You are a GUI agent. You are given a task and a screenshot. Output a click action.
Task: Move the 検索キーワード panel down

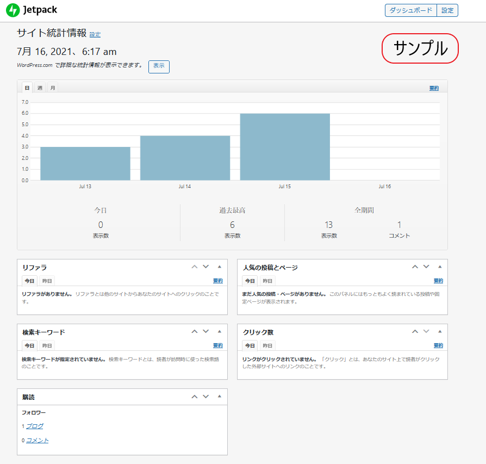[205, 331]
